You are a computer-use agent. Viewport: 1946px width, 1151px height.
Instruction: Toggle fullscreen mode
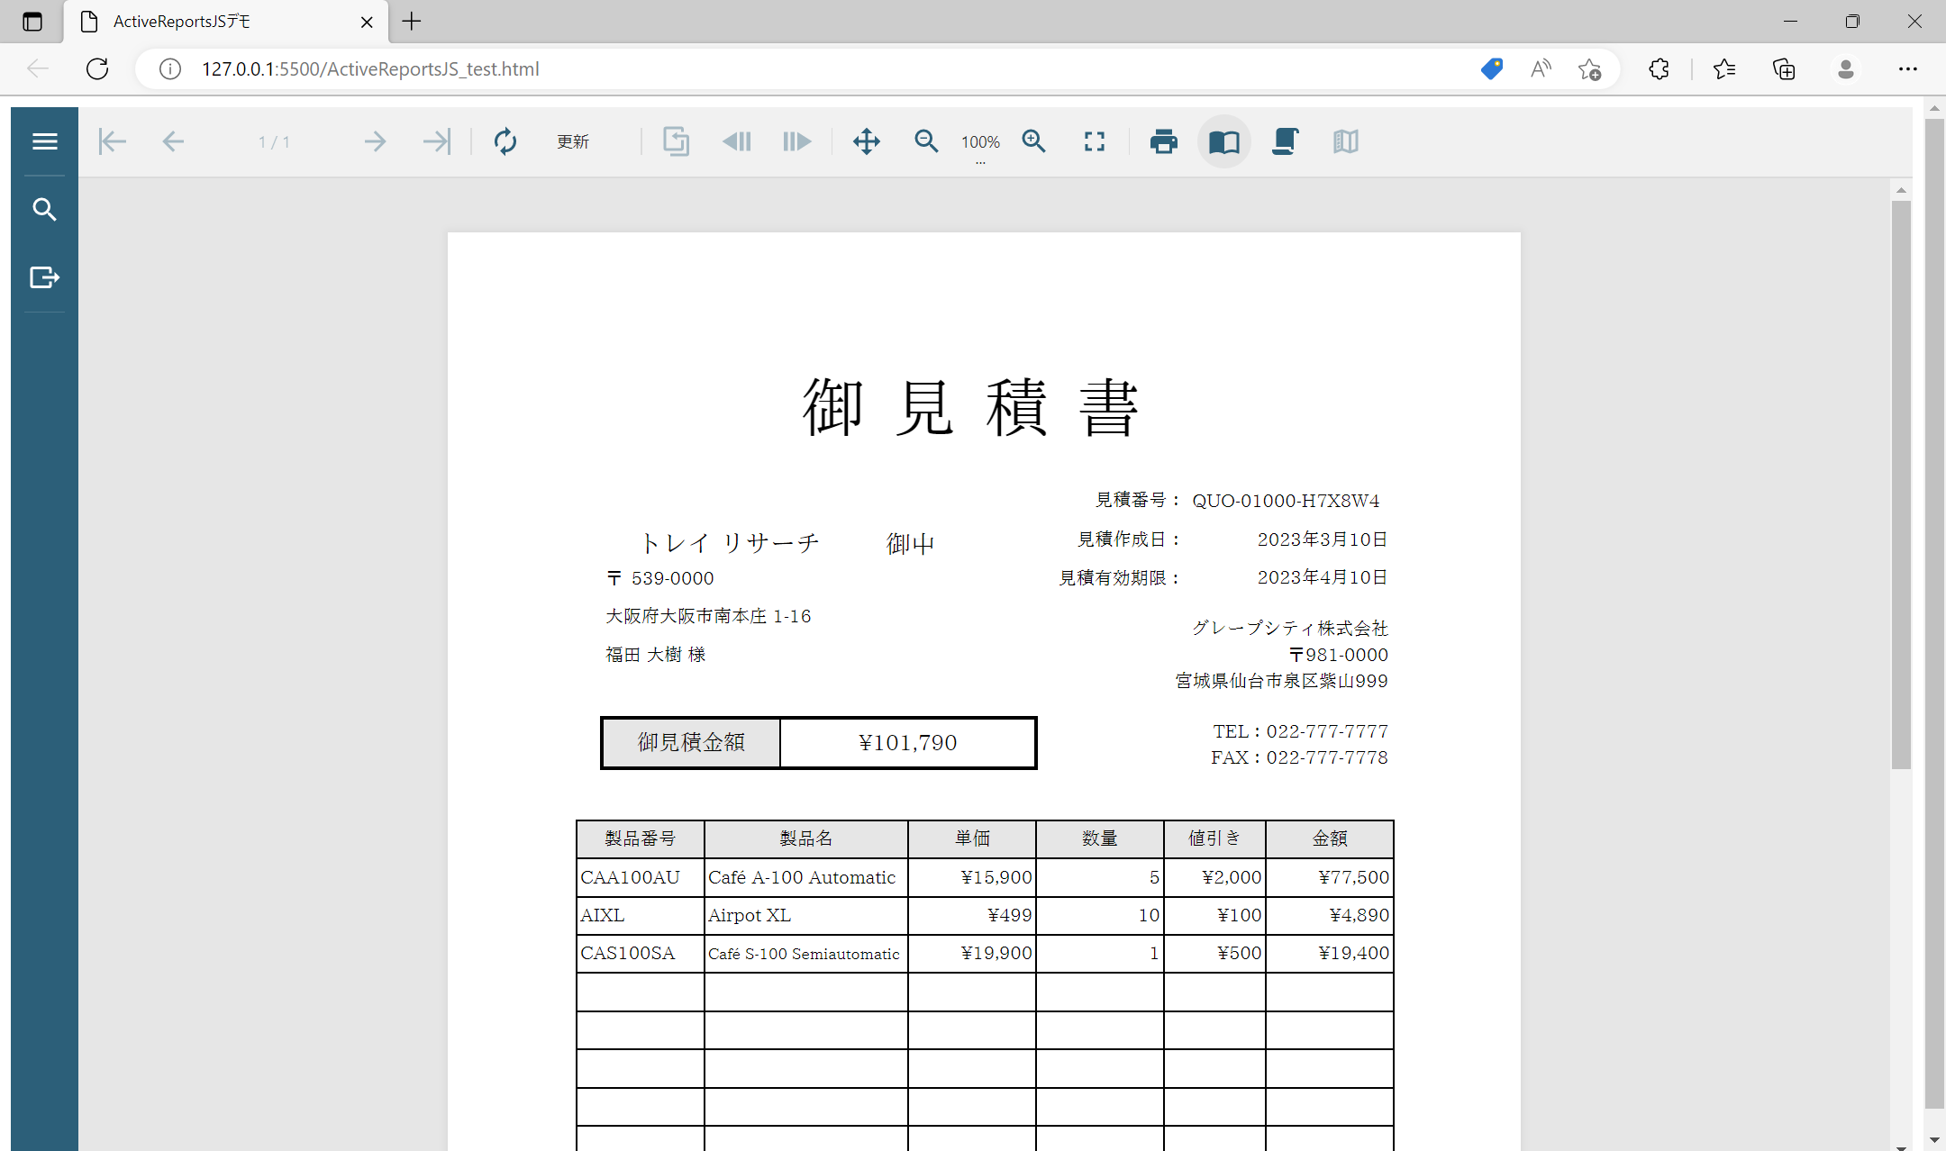[1095, 141]
